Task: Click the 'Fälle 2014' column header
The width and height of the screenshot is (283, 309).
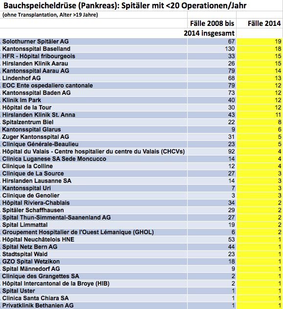Action: (260, 23)
